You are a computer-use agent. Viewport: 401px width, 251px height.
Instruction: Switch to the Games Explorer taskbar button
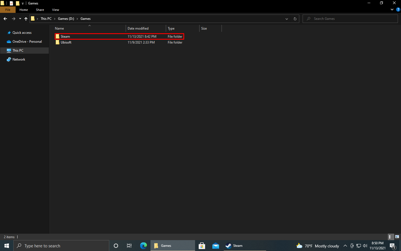click(173, 246)
